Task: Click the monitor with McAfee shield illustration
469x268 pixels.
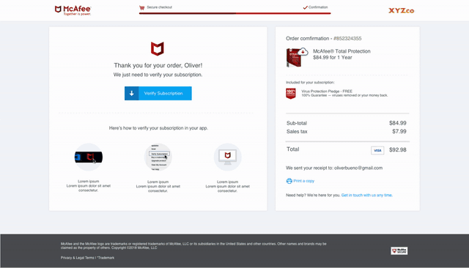Action: [x=228, y=157]
